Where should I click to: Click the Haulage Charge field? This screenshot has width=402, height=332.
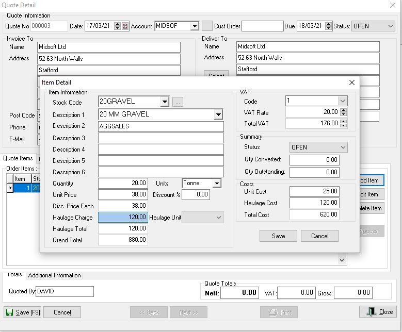(123, 217)
